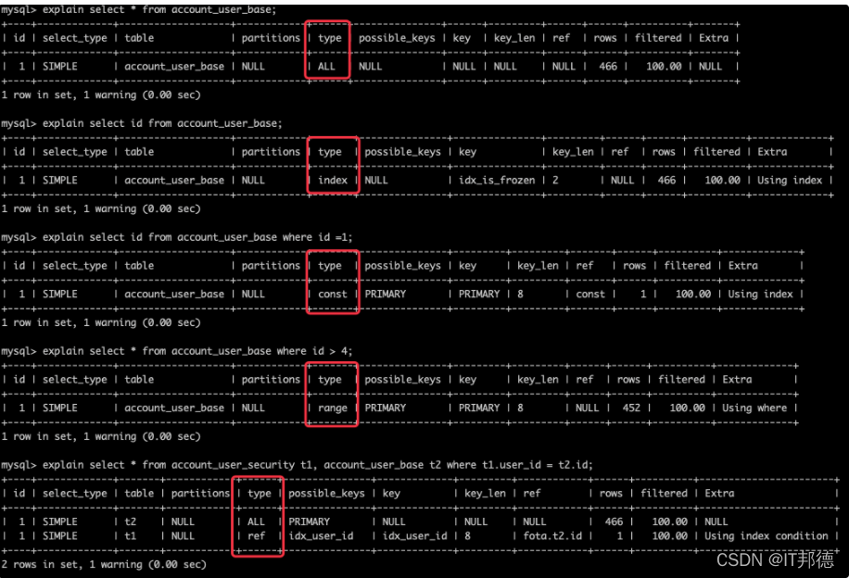Click key_len '8' in the t1 row

tap(467, 535)
